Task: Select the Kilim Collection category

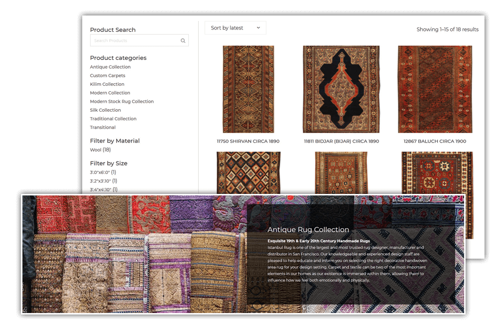Action: point(107,84)
